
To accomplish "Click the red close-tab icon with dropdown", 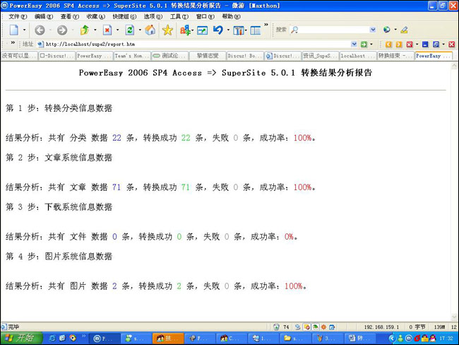I will click(x=410, y=45).
